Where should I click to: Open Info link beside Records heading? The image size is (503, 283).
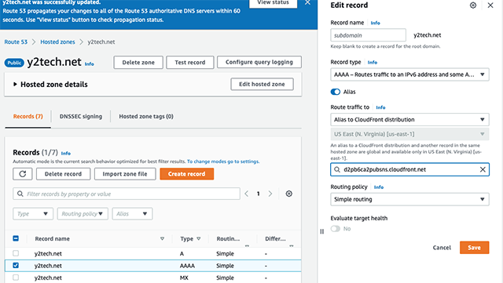coord(66,154)
